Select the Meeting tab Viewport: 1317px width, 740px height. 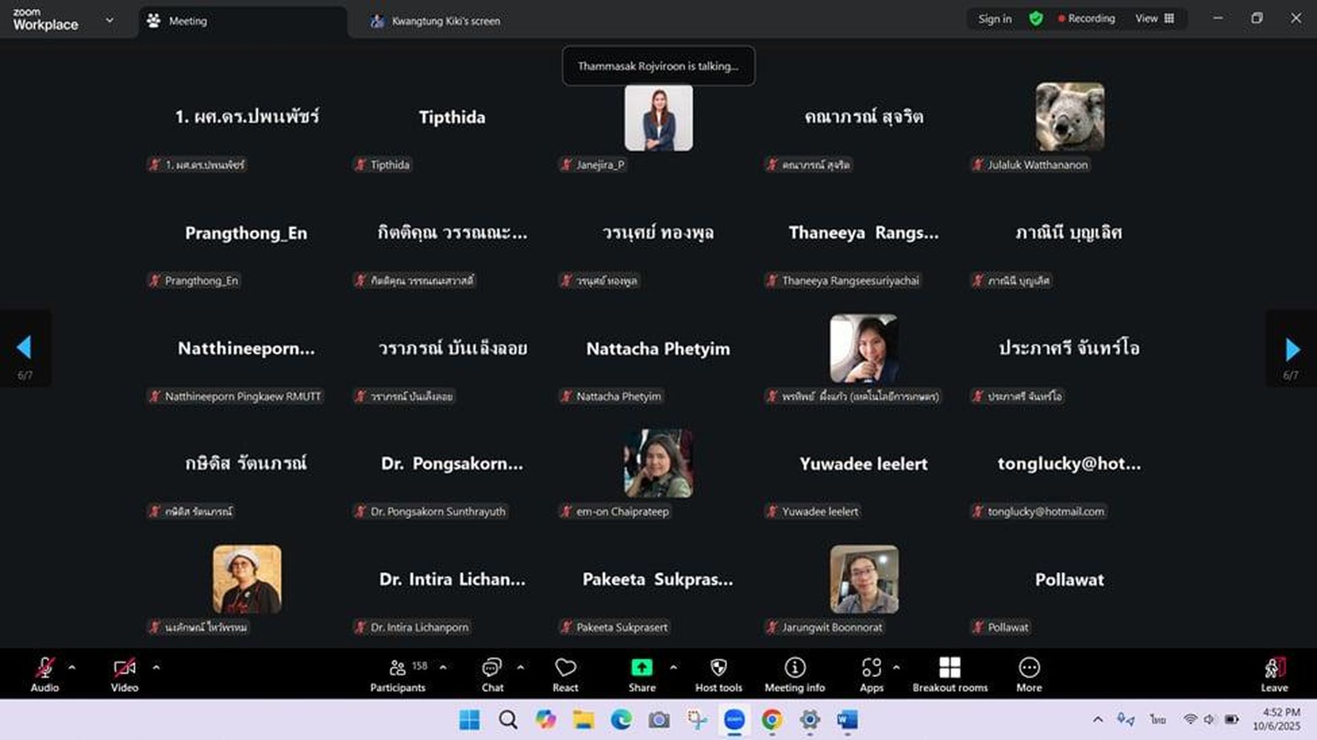pyautogui.click(x=187, y=21)
